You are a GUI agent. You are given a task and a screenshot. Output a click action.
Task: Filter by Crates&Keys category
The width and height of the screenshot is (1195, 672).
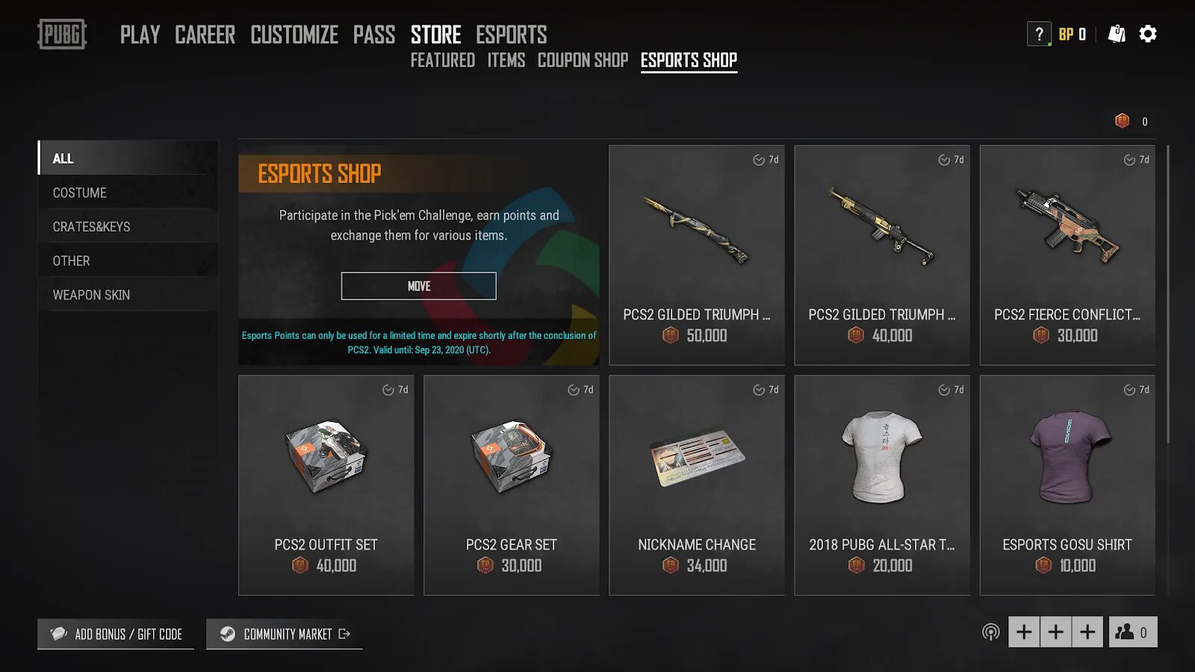[x=128, y=226]
